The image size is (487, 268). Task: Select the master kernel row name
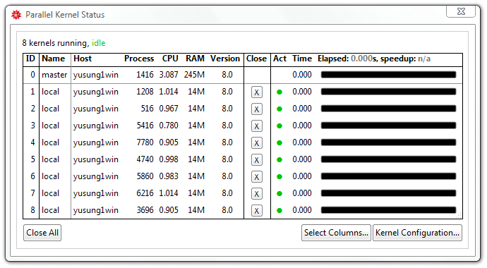(x=54, y=75)
